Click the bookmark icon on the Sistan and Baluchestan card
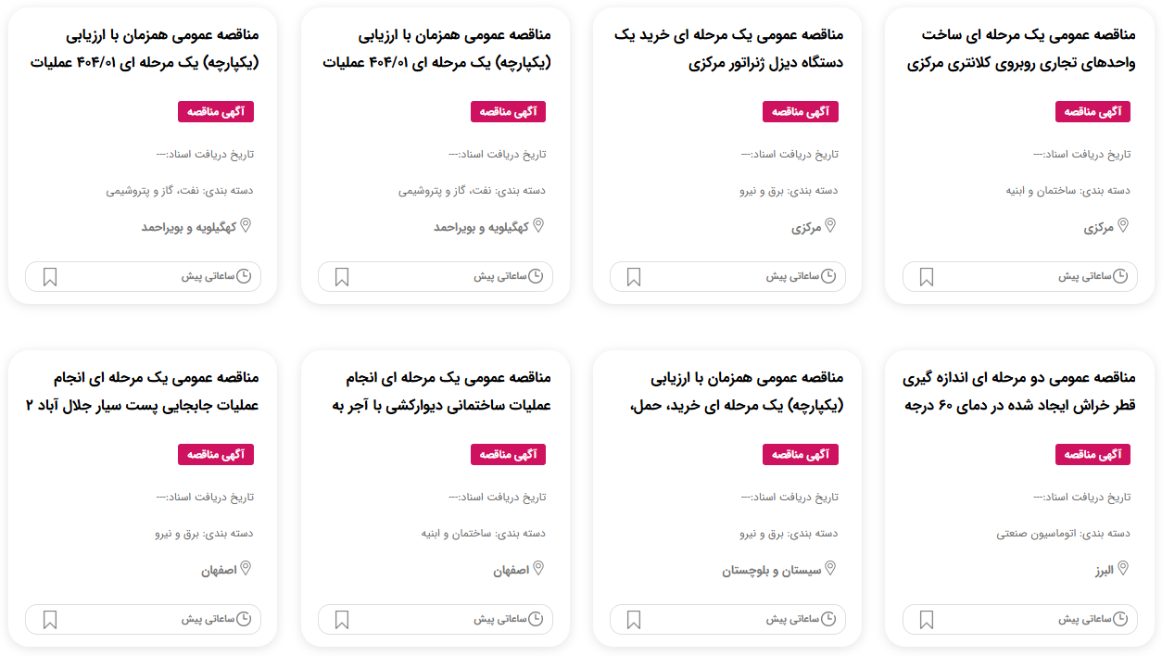Viewport: 1162px width, 656px height. 634,620
